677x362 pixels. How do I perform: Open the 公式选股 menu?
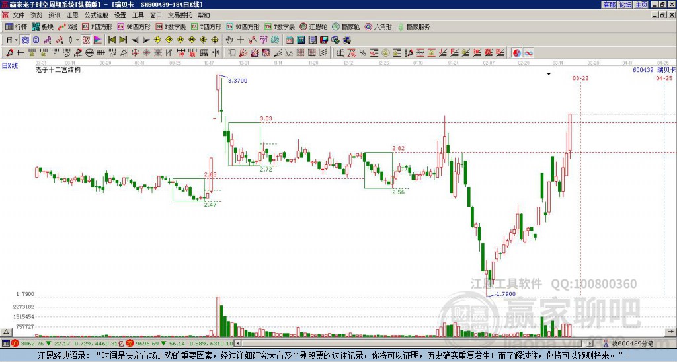(x=97, y=15)
